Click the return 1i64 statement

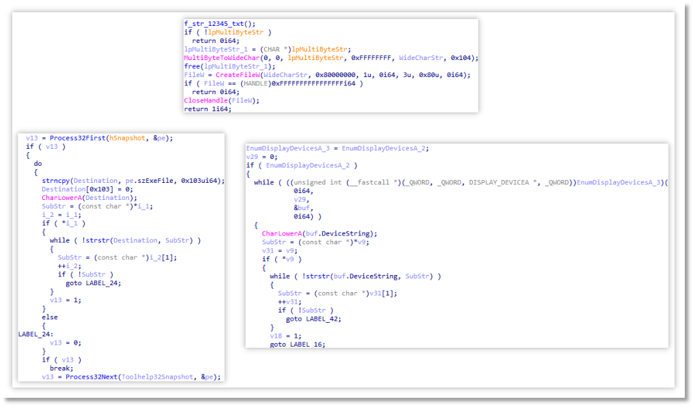click(206, 108)
